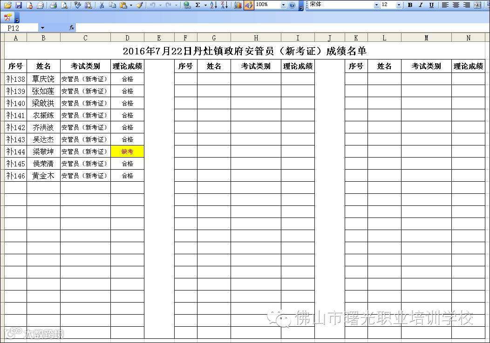Open the Chart Wizard icon
Image resolution: width=490 pixels, height=343 pixels.
tap(238, 5)
